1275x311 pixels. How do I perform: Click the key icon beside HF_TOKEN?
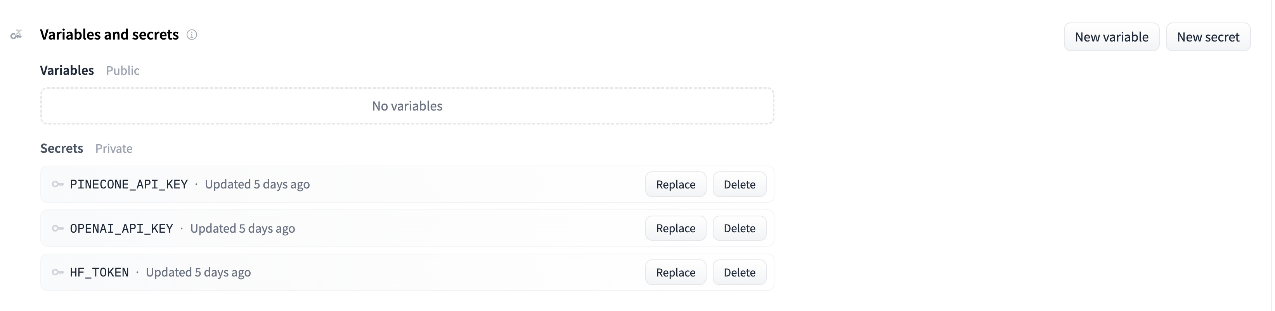coord(58,272)
